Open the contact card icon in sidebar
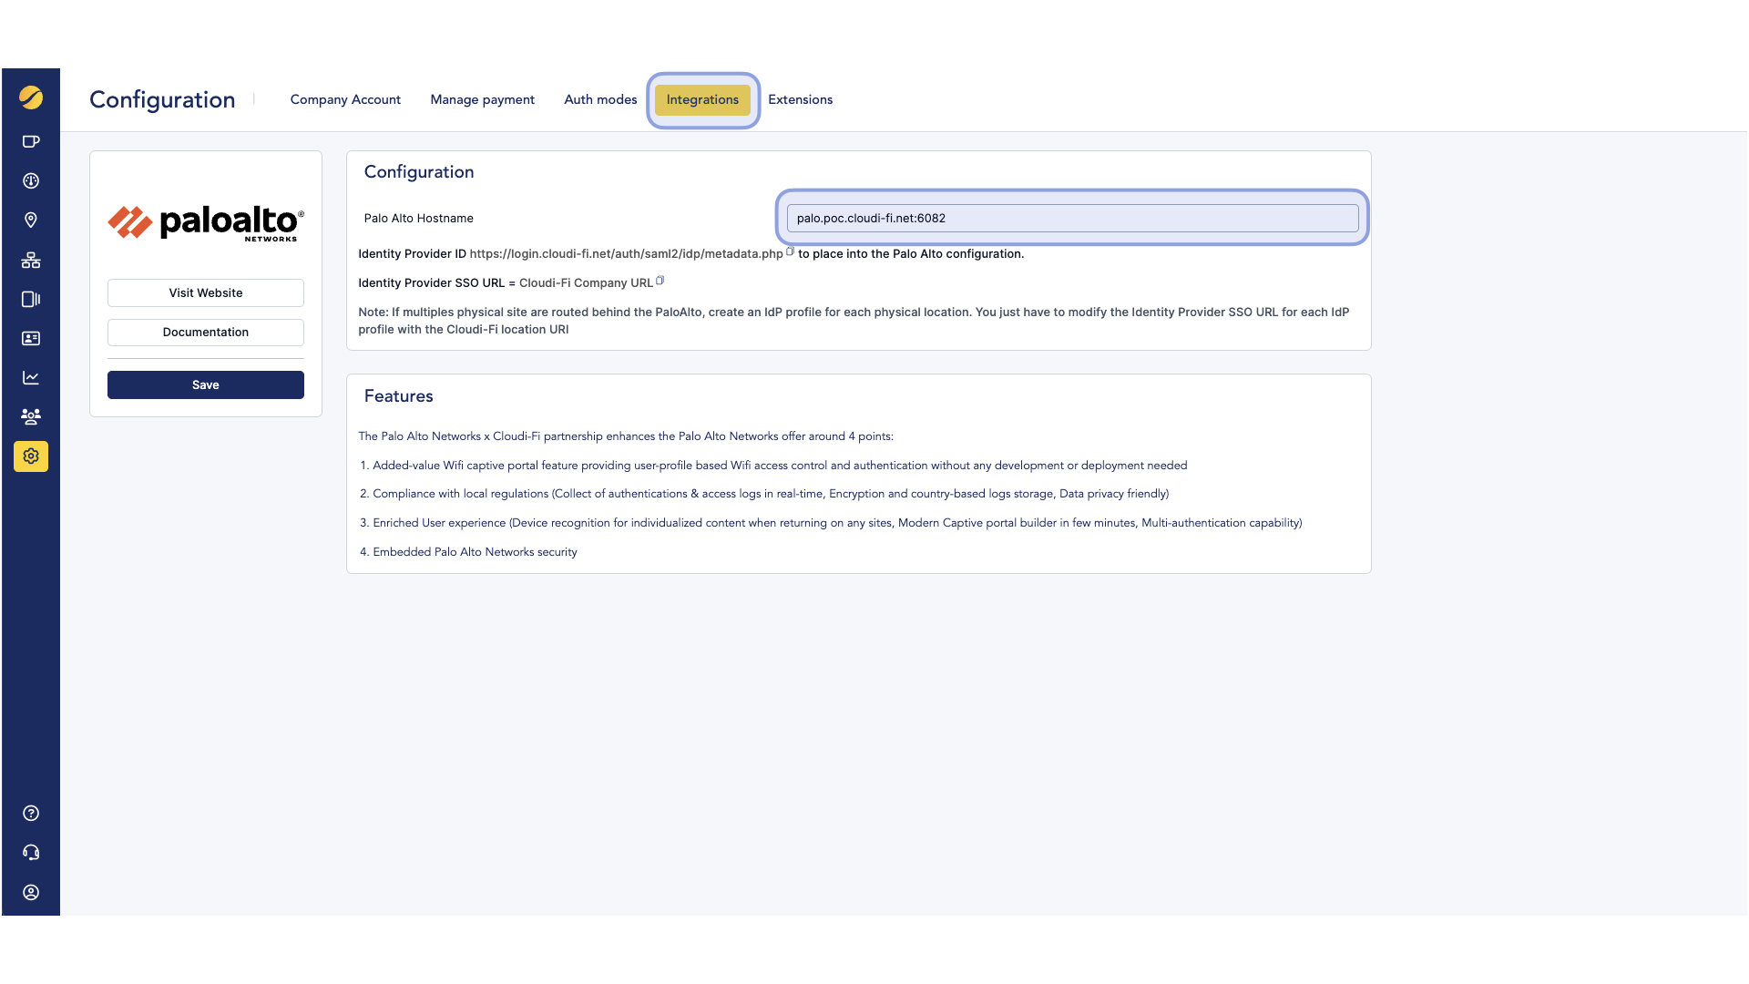 (x=31, y=338)
